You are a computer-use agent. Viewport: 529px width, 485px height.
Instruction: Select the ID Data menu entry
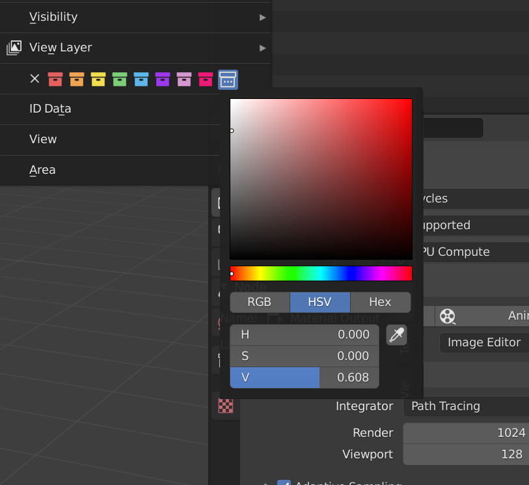[x=110, y=109]
